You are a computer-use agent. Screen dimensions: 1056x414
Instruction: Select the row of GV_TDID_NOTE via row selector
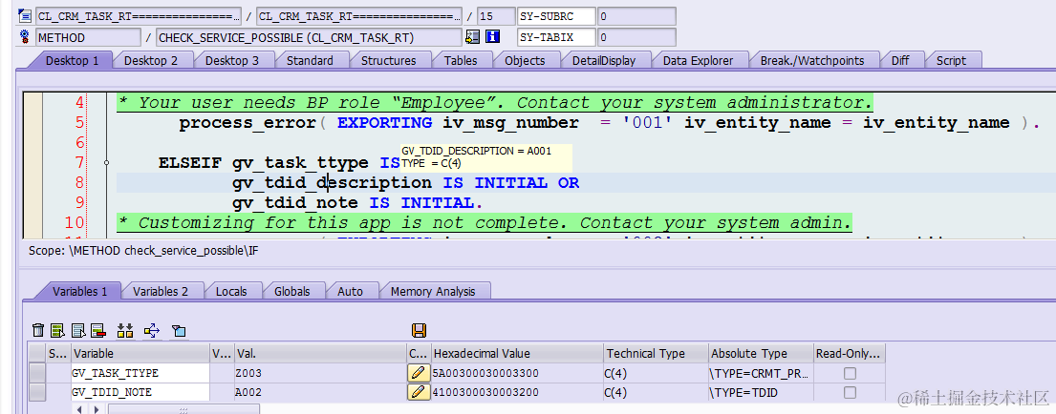[37, 392]
